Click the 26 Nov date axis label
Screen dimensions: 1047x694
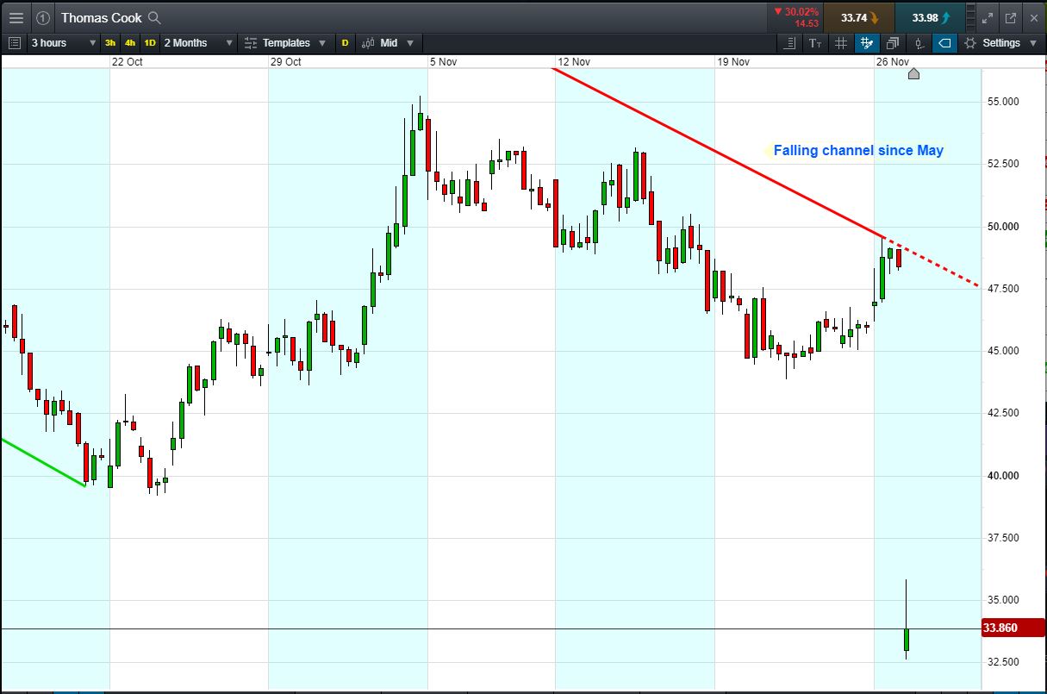click(893, 61)
